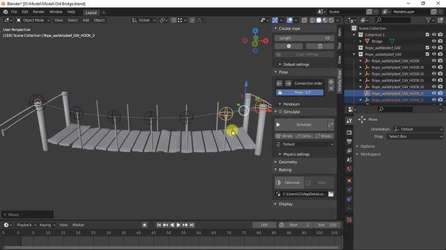The image size is (446, 250).
Task: Uncheck Collection 1 view layer checkbox
Action: coord(427,35)
